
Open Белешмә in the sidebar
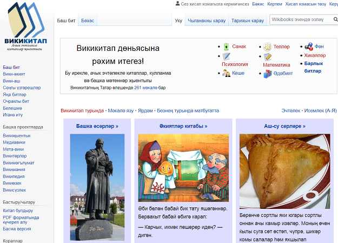(12, 108)
